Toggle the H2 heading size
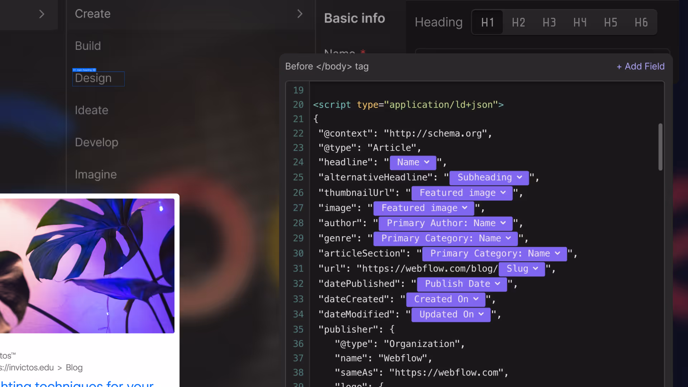Viewport: 688px width, 387px height. (x=518, y=22)
